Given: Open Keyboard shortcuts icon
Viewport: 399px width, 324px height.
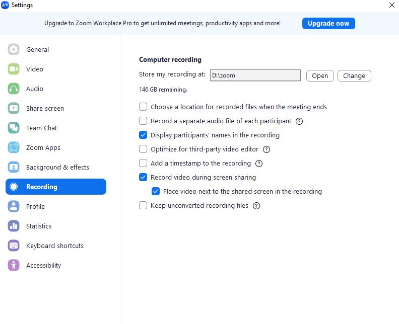Looking at the screenshot, I should click(14, 246).
